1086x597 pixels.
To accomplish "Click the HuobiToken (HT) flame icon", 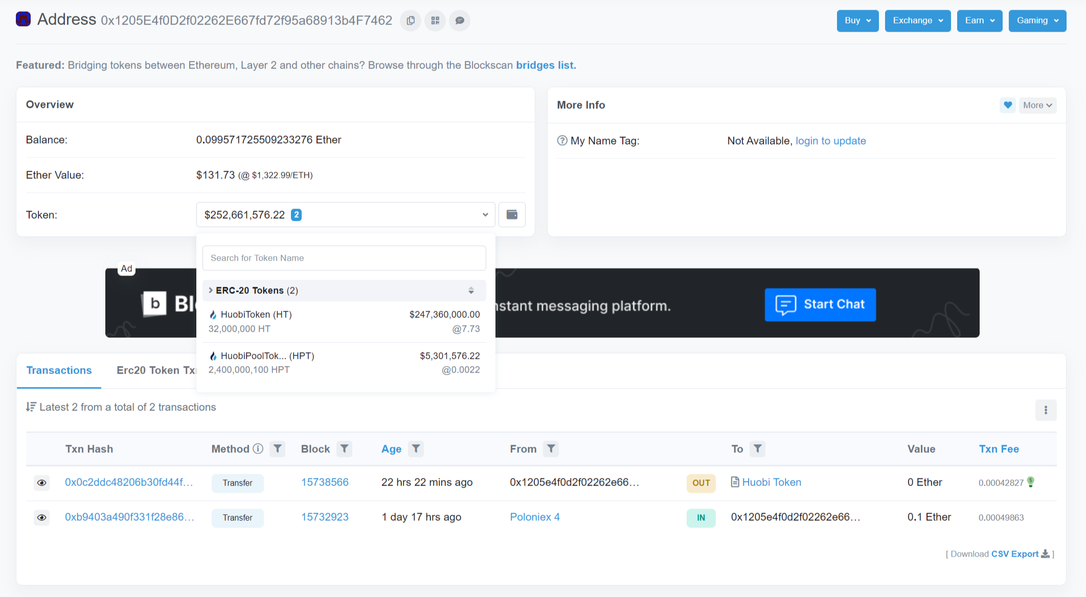I will (213, 315).
